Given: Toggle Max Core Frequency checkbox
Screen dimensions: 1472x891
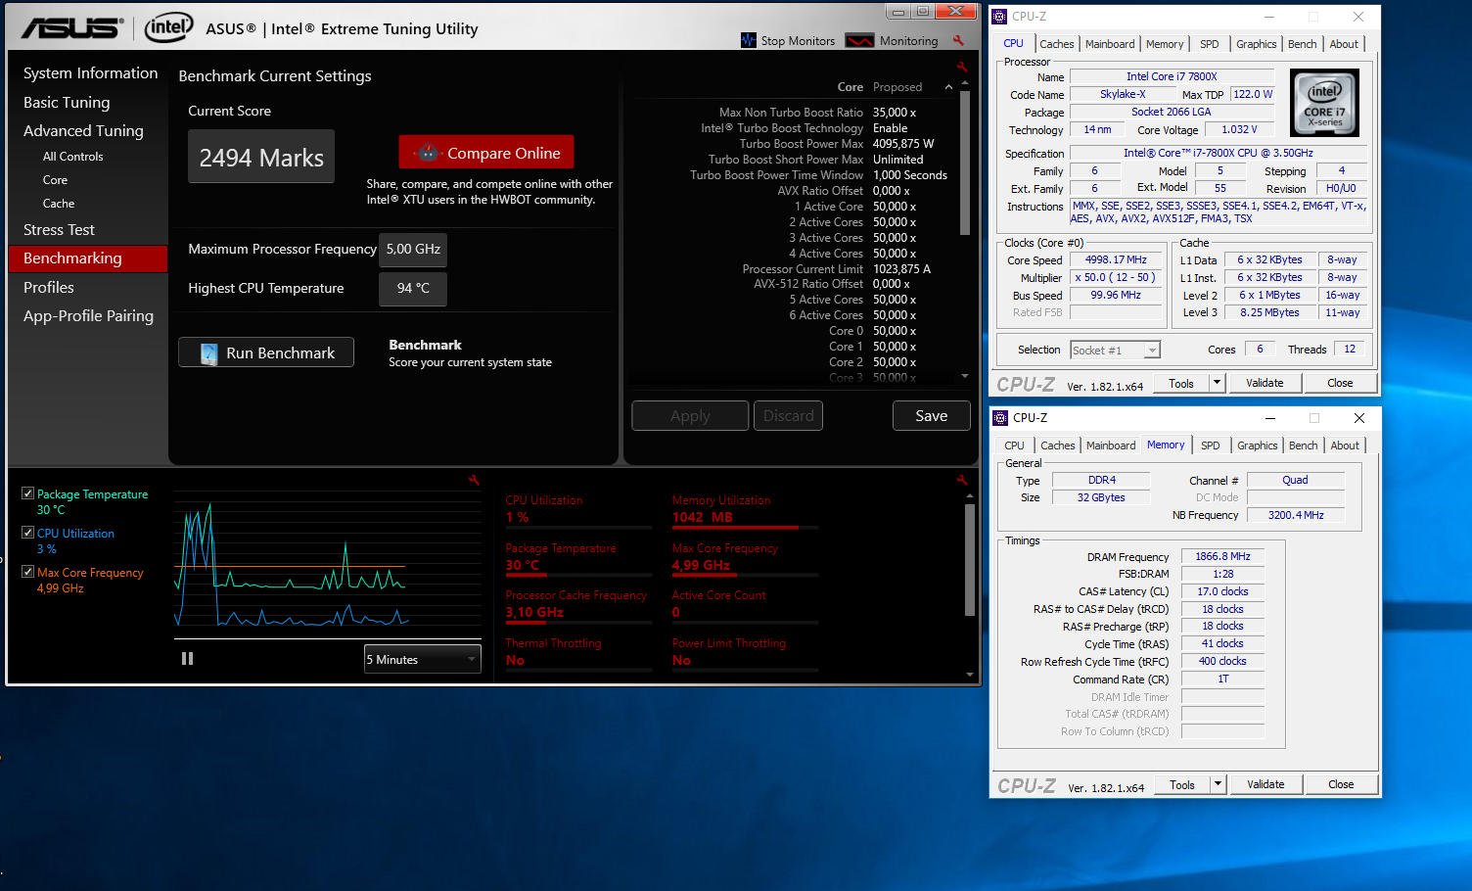Looking at the screenshot, I should pos(28,572).
